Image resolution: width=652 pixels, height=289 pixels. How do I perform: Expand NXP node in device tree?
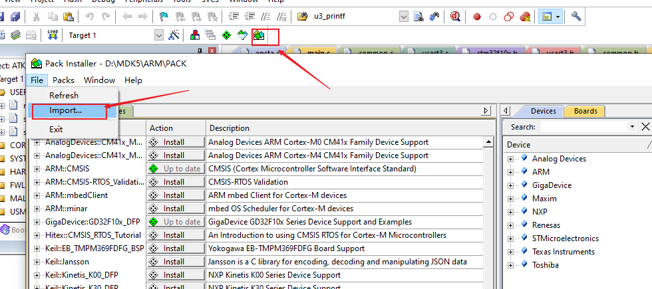click(511, 212)
